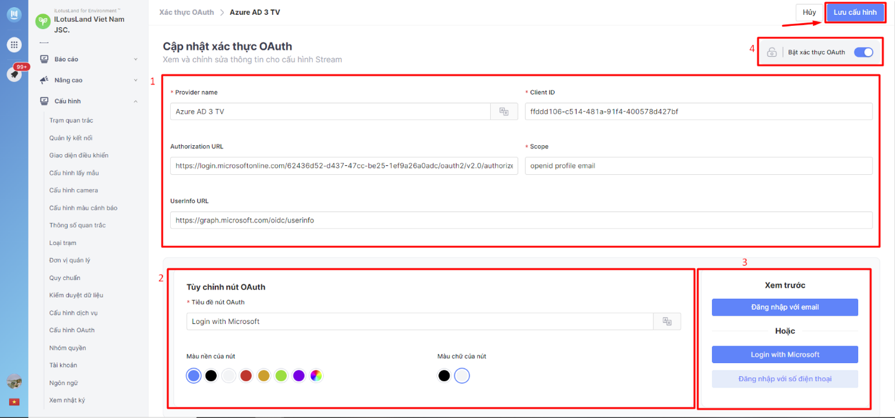Select black button background color swatch
This screenshot has width=895, height=418.
coord(211,375)
